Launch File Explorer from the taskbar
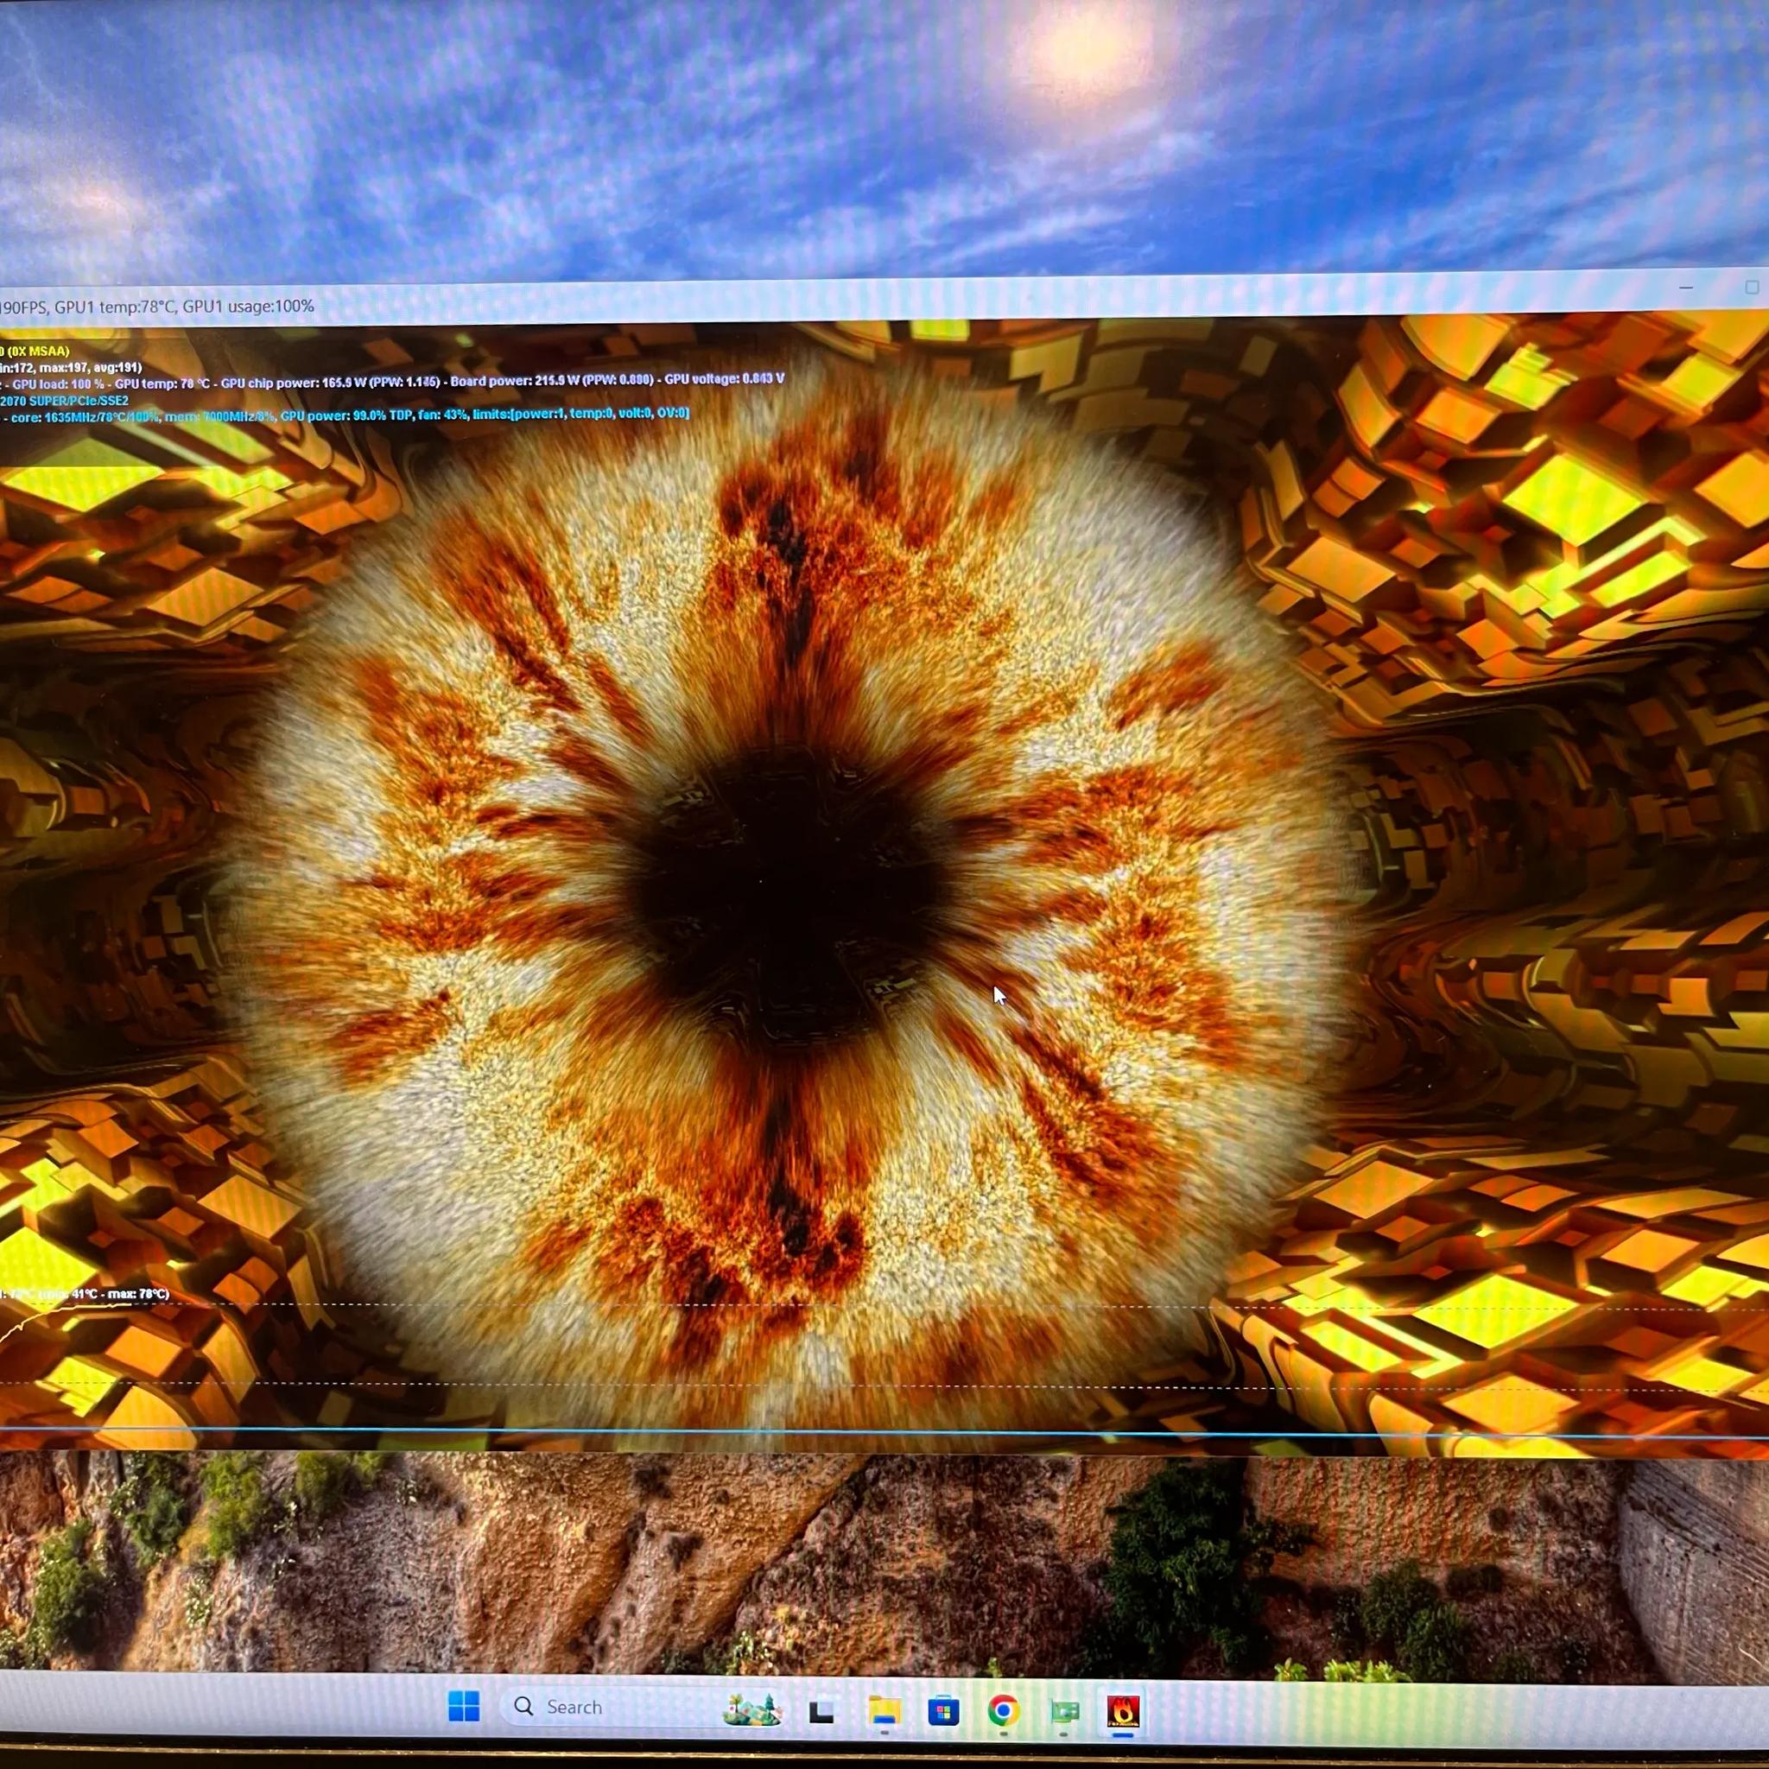 click(884, 1710)
